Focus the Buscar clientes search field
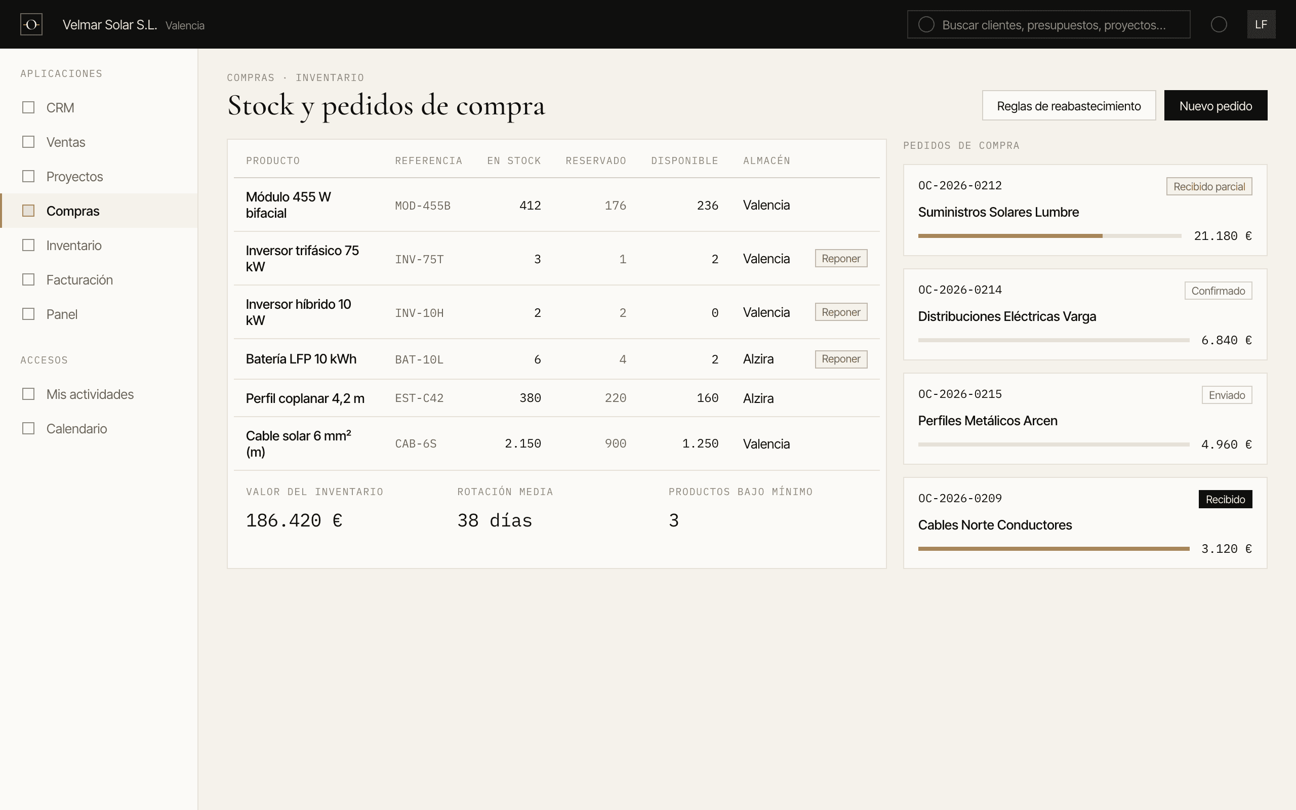Screen dimensions: 1296x810 click(1048, 24)
